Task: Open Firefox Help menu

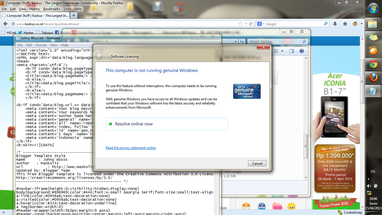Action: [78, 9]
